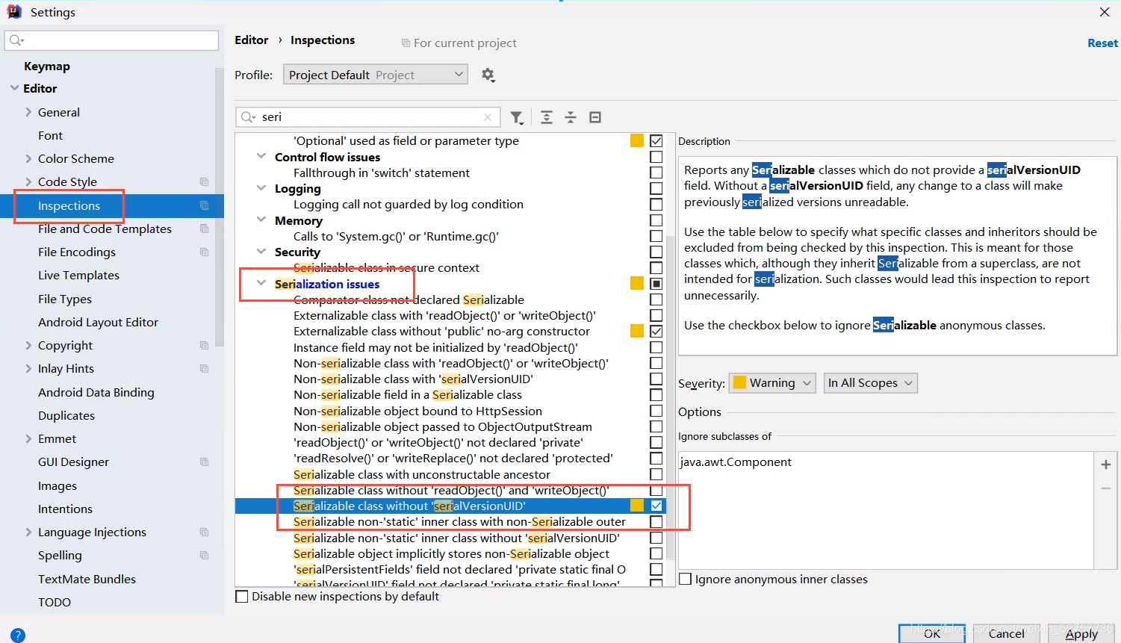Click the settings search input field
The height and width of the screenshot is (643, 1121).
coord(112,40)
